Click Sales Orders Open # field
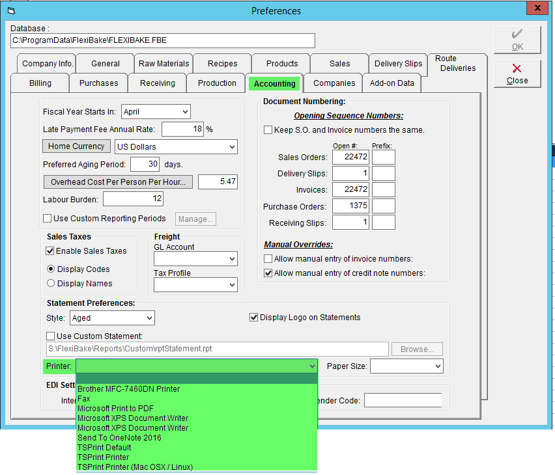 [x=350, y=157]
